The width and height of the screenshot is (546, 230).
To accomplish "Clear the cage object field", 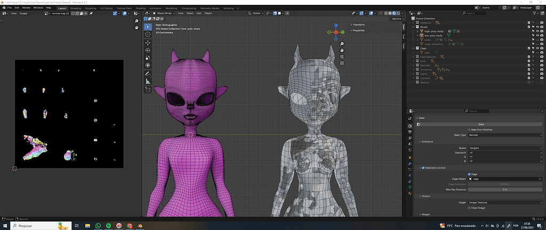I will point(540,179).
